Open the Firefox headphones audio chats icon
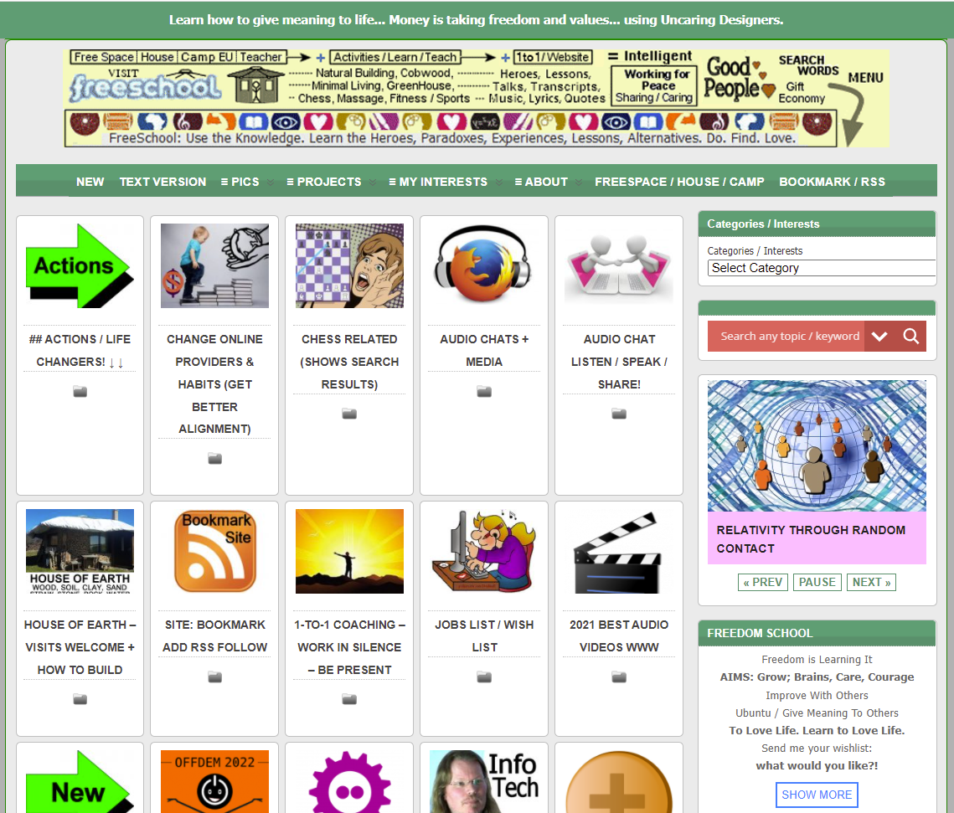This screenshot has height=813, width=954. click(484, 266)
